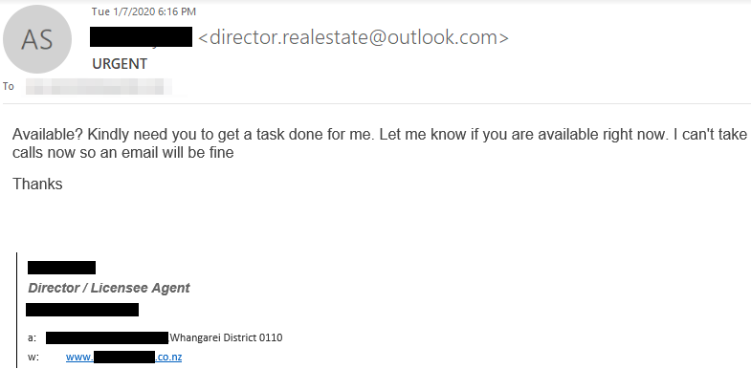Image resolution: width=751 pixels, height=369 pixels.
Task: Click the Director / Licensee Agent title
Action: [x=109, y=288]
